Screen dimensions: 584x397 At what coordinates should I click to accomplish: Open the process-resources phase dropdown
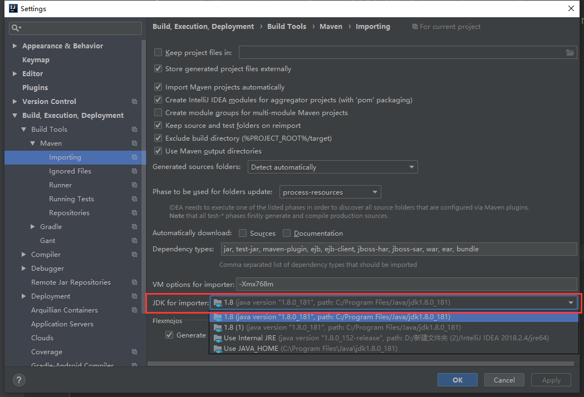pyautogui.click(x=330, y=192)
